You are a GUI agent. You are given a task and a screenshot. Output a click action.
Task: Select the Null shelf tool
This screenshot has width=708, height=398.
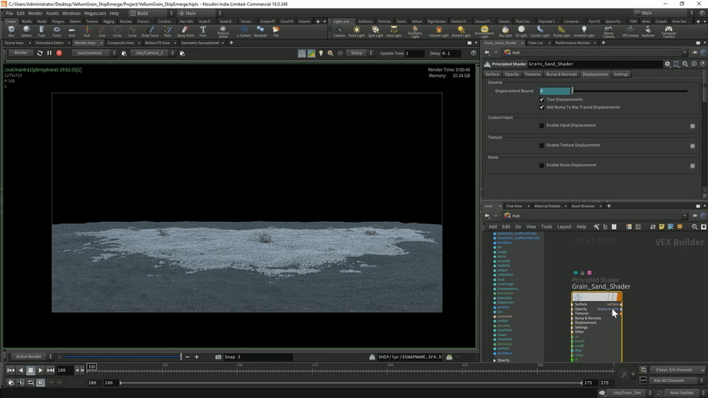tap(86, 31)
